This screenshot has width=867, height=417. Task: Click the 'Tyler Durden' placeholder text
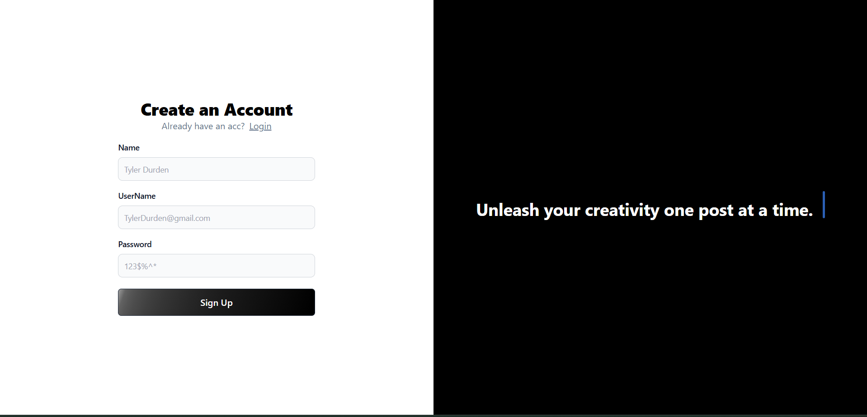[x=146, y=170]
